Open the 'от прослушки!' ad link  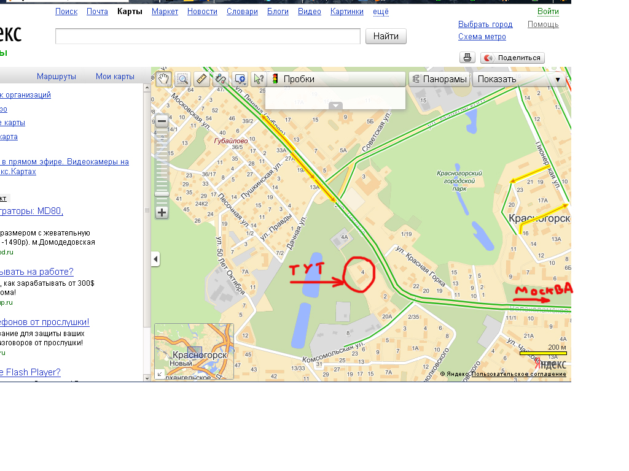point(44,322)
